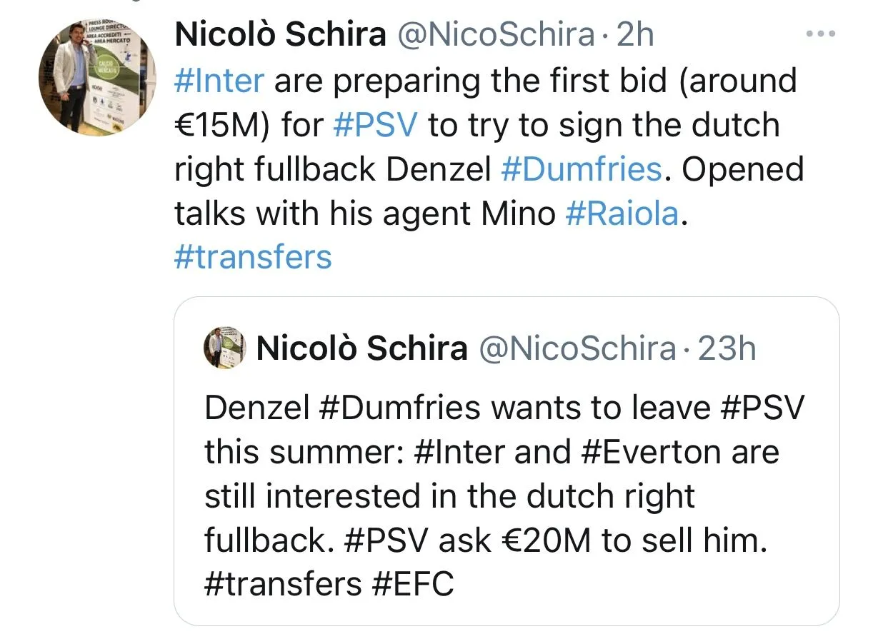Click the #Raiola hashtag
883x634 pixels.
622,213
